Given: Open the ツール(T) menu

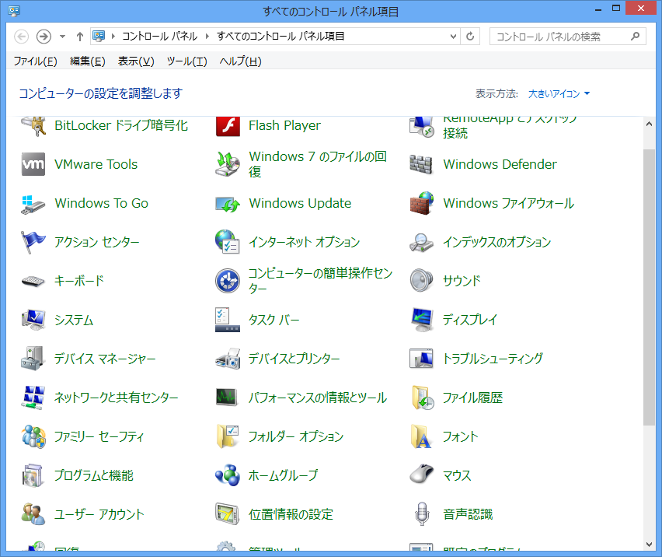Looking at the screenshot, I should 187,61.
